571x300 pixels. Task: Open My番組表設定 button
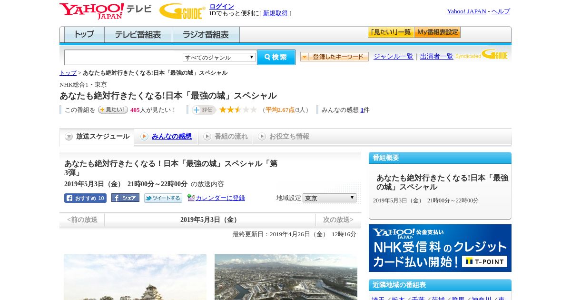pyautogui.click(x=437, y=32)
